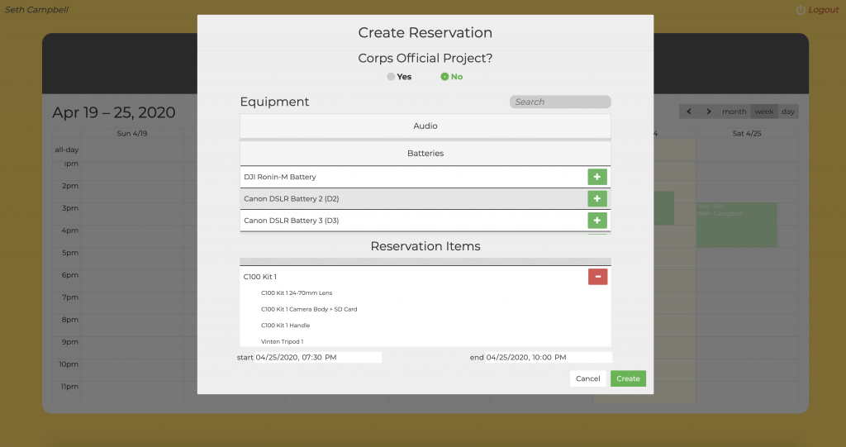This screenshot has height=447, width=846.
Task: Expand the Audio equipment category
Action: point(425,126)
